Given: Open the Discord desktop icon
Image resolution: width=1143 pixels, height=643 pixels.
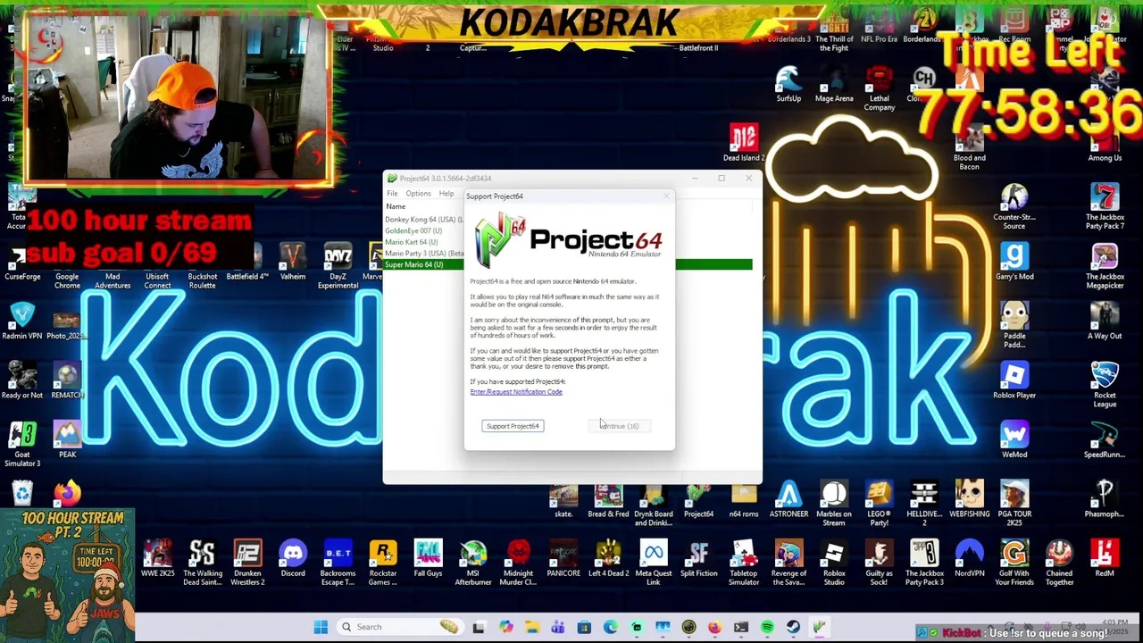Looking at the screenshot, I should click(293, 560).
